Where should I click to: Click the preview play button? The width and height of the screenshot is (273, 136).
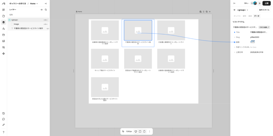point(259,3)
